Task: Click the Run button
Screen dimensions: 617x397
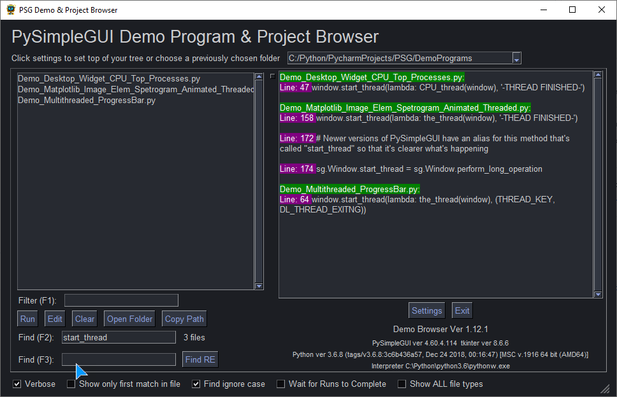Action: pyautogui.click(x=27, y=319)
